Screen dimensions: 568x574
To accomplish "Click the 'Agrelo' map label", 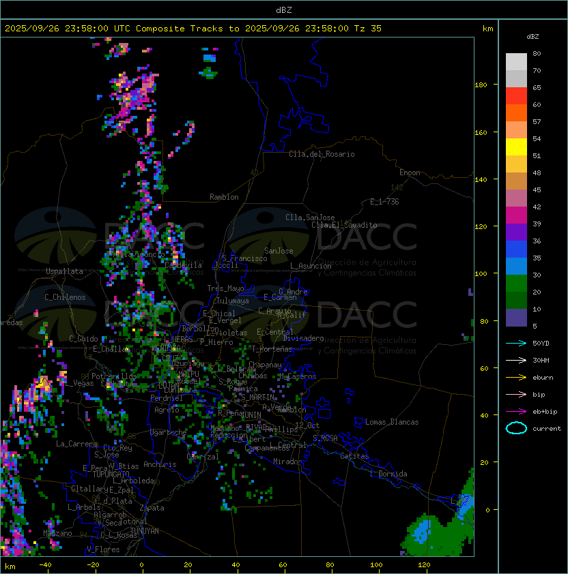I will click(x=167, y=410).
